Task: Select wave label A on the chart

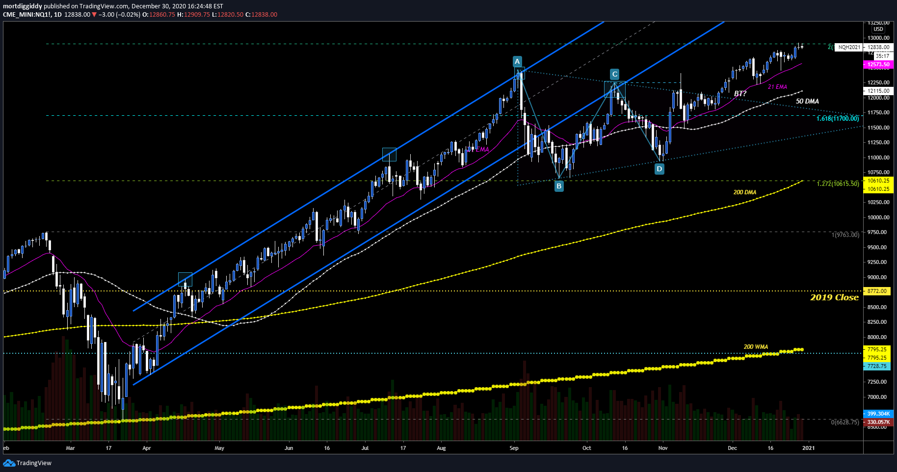Action: [517, 61]
